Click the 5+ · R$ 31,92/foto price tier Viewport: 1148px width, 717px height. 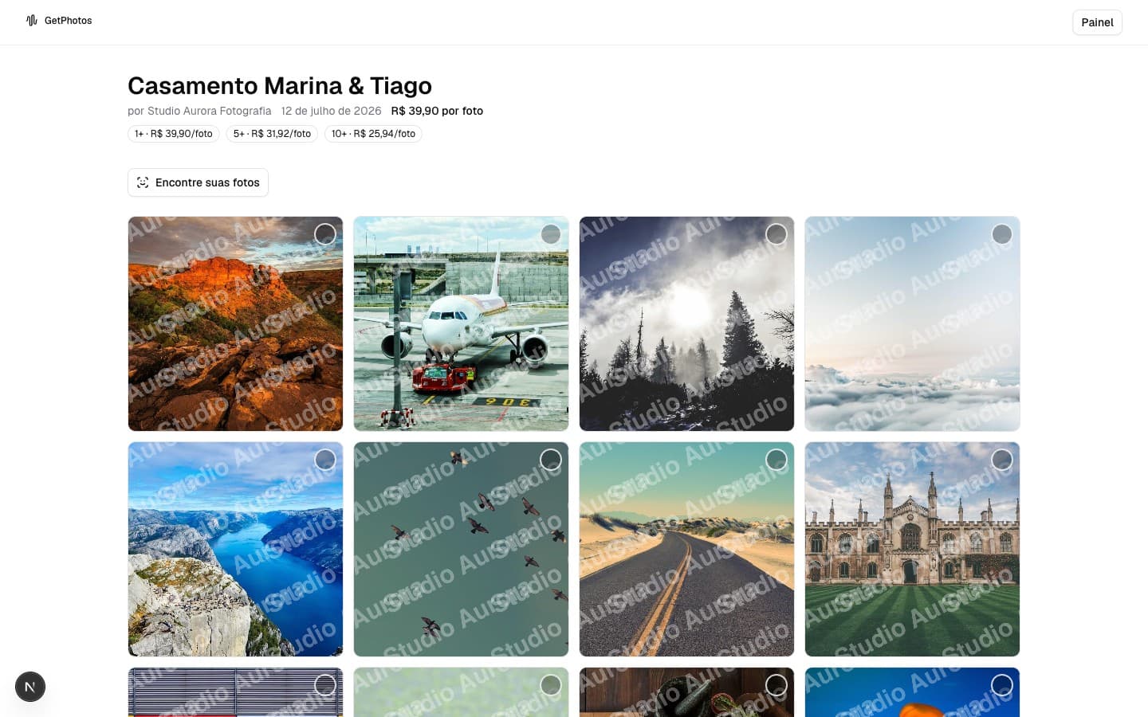point(272,134)
